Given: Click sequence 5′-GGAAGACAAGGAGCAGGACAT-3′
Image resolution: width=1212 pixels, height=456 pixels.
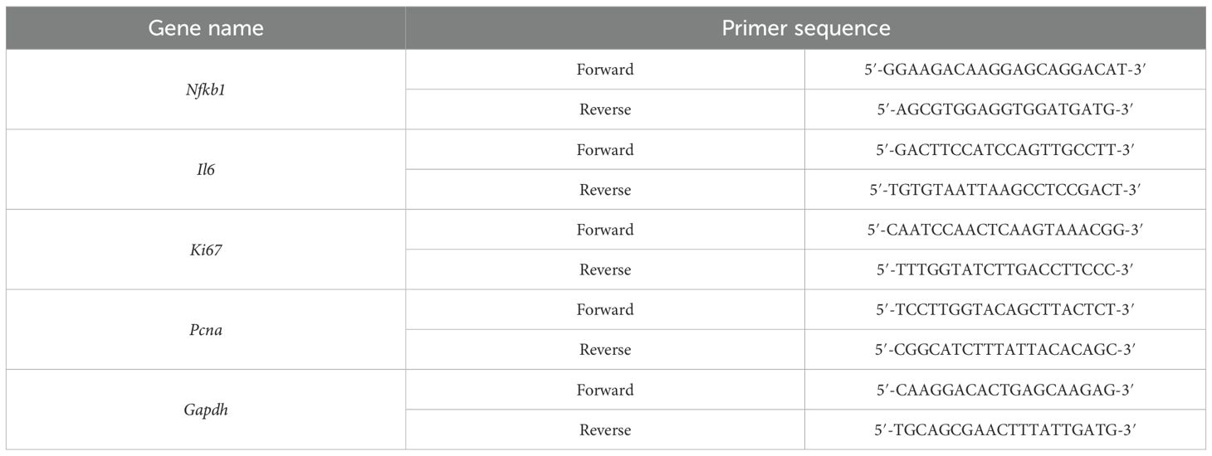Looking at the screenshot, I should coord(1001,70).
